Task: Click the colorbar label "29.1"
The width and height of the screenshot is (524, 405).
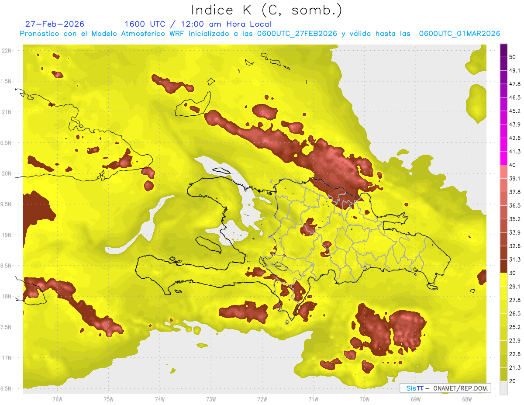Action: 515,286
